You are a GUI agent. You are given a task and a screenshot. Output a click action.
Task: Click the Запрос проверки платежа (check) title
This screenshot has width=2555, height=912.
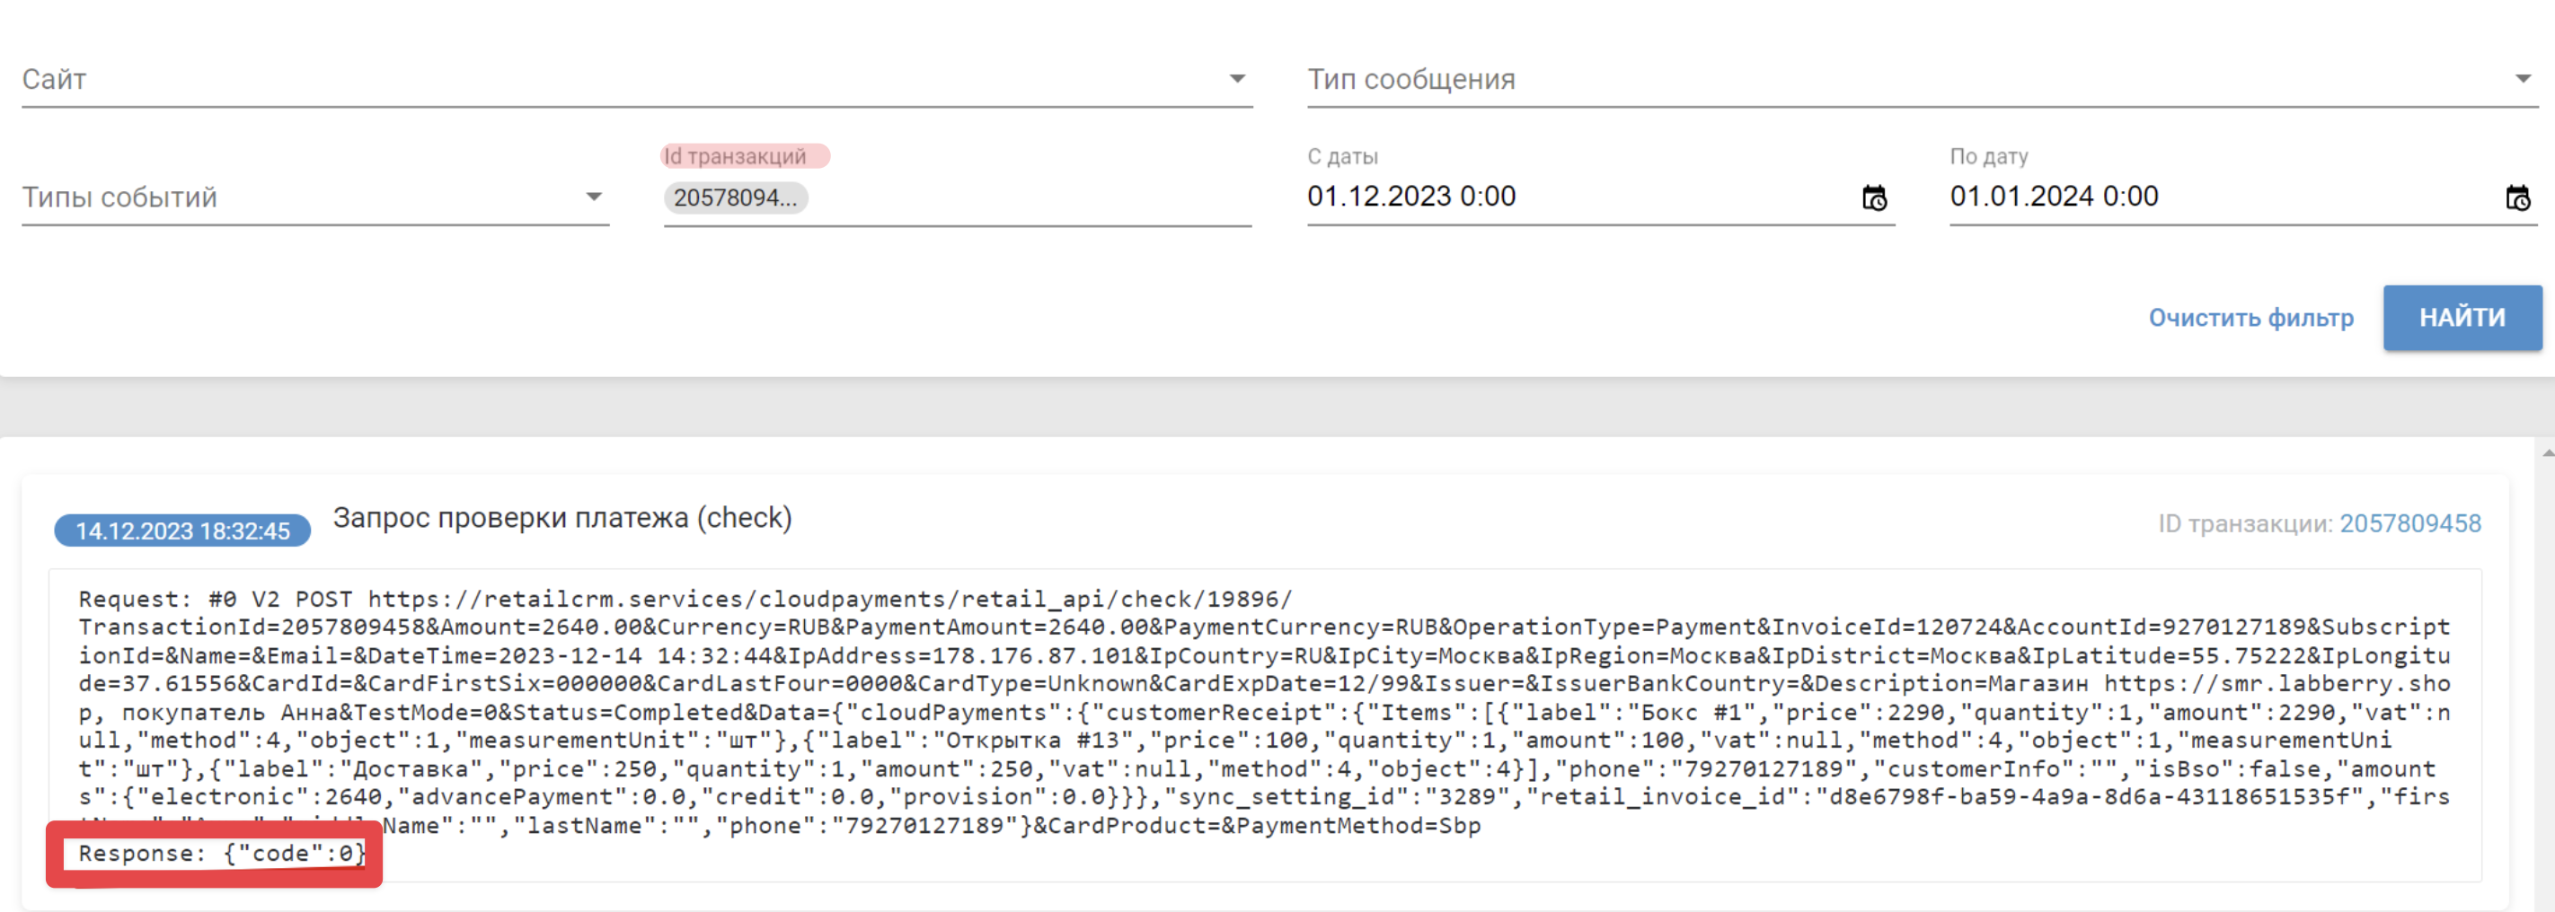(562, 517)
